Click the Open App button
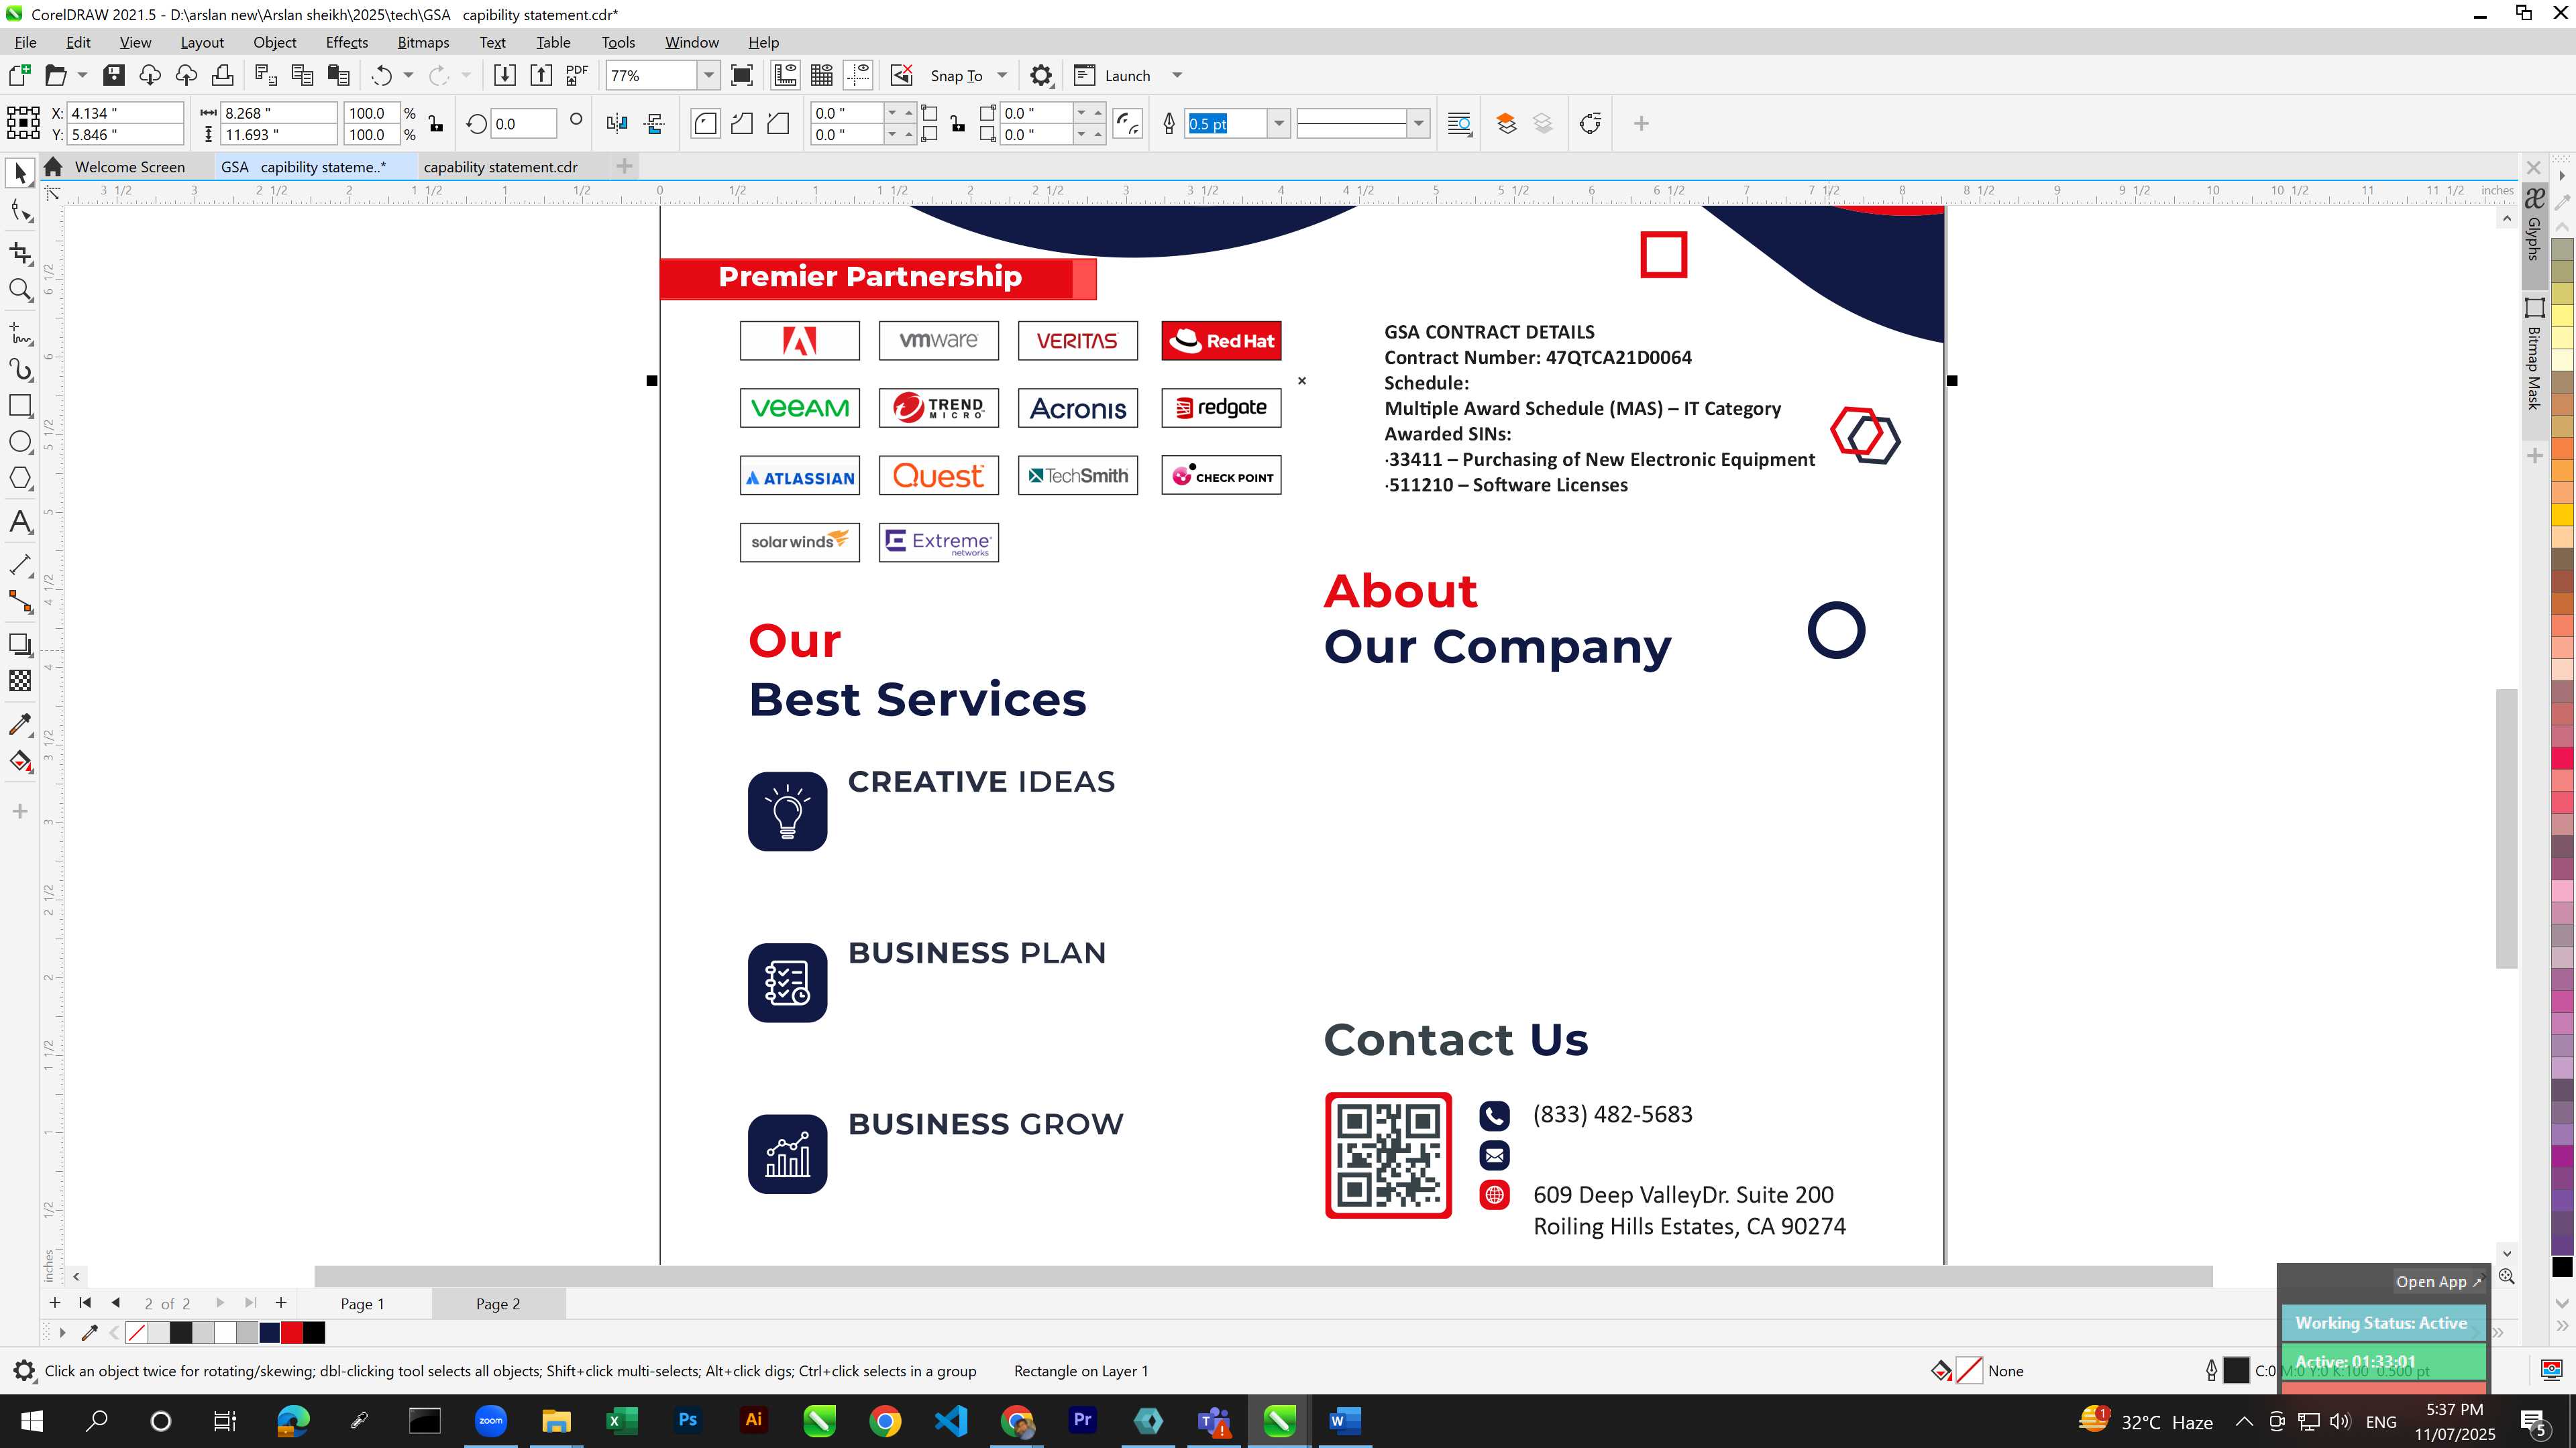The width and height of the screenshot is (2576, 1448). 2438,1281
